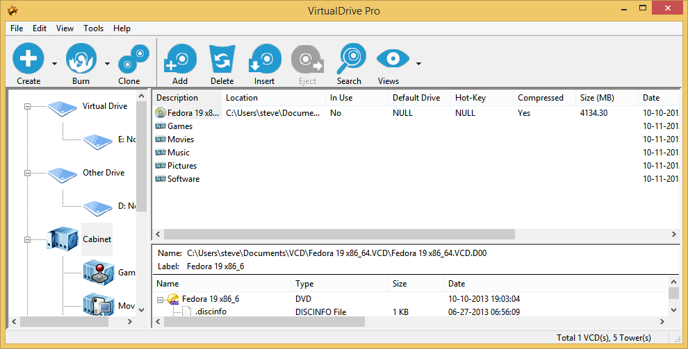Screen dimensions: 688x349
Task: Sort by the Compressed column header
Action: tap(544, 98)
